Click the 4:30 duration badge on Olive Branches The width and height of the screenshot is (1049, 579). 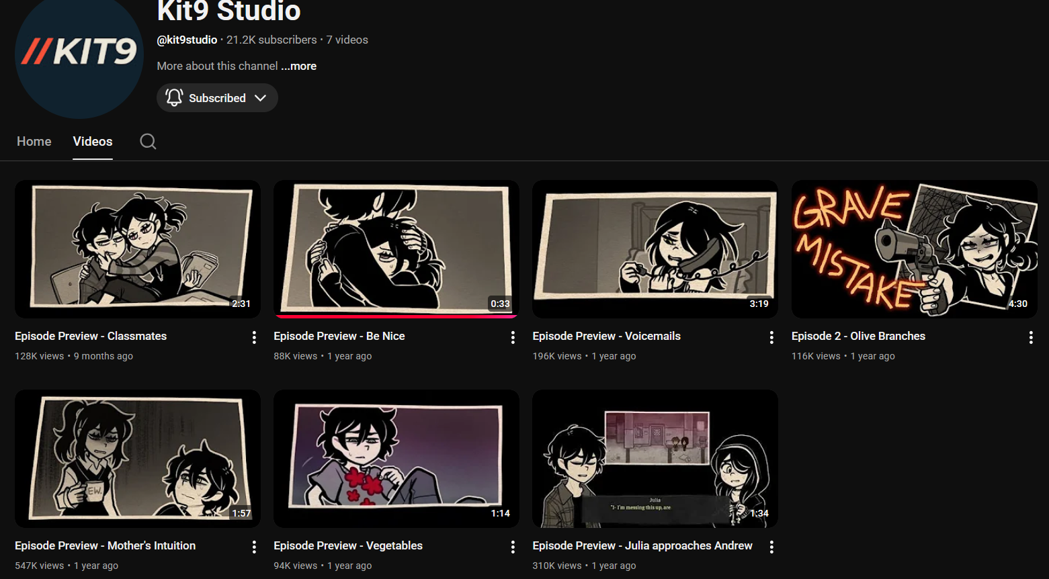(1018, 304)
